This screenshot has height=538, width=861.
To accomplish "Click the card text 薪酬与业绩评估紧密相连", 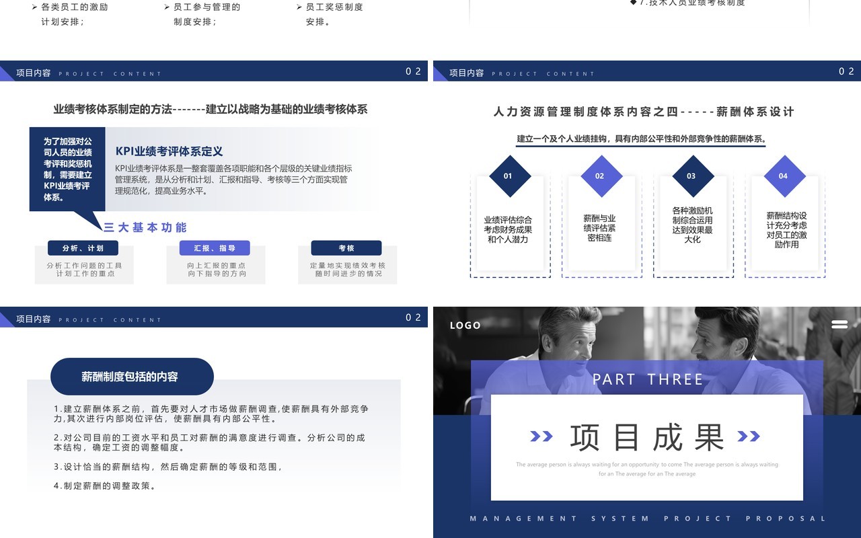I will point(599,228).
